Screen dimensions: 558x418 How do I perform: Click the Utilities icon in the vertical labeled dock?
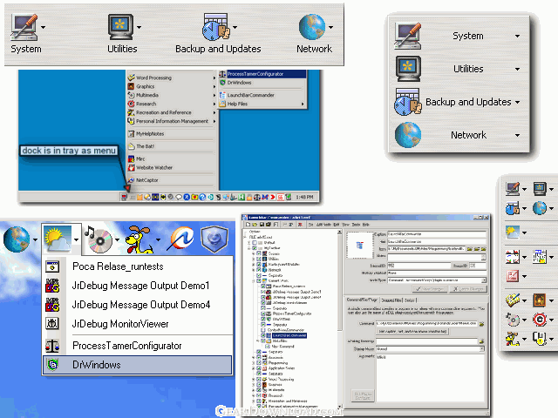click(408, 69)
